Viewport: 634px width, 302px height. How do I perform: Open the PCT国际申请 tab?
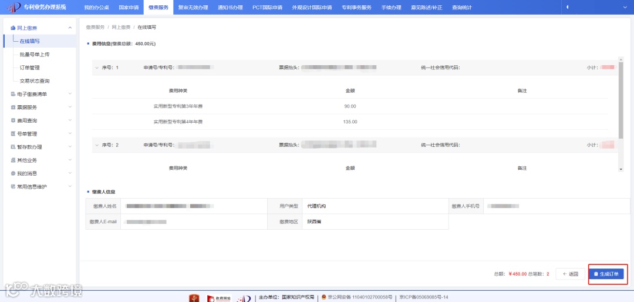click(x=267, y=7)
